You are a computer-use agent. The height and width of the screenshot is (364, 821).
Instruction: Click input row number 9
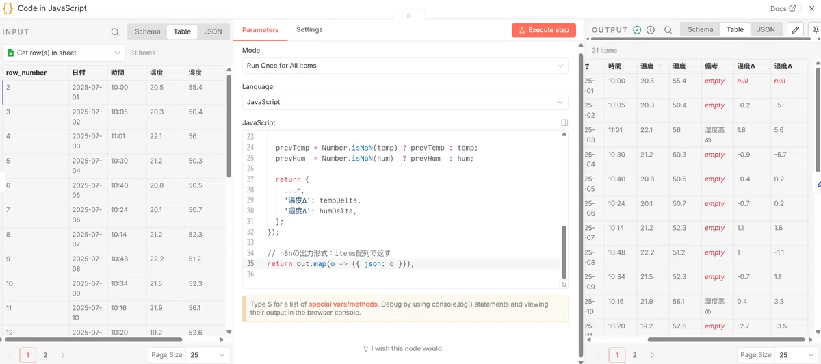pos(34,263)
